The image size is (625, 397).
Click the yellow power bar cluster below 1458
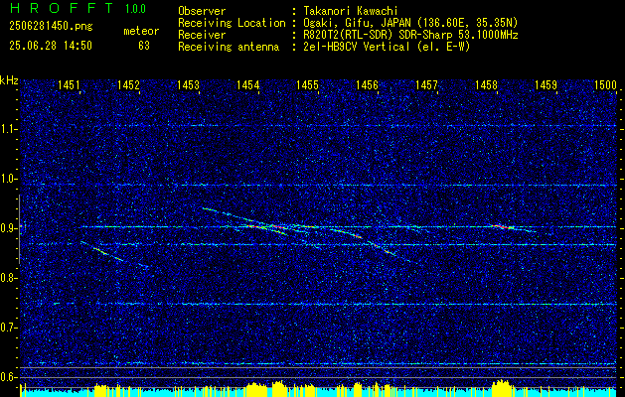(502, 388)
